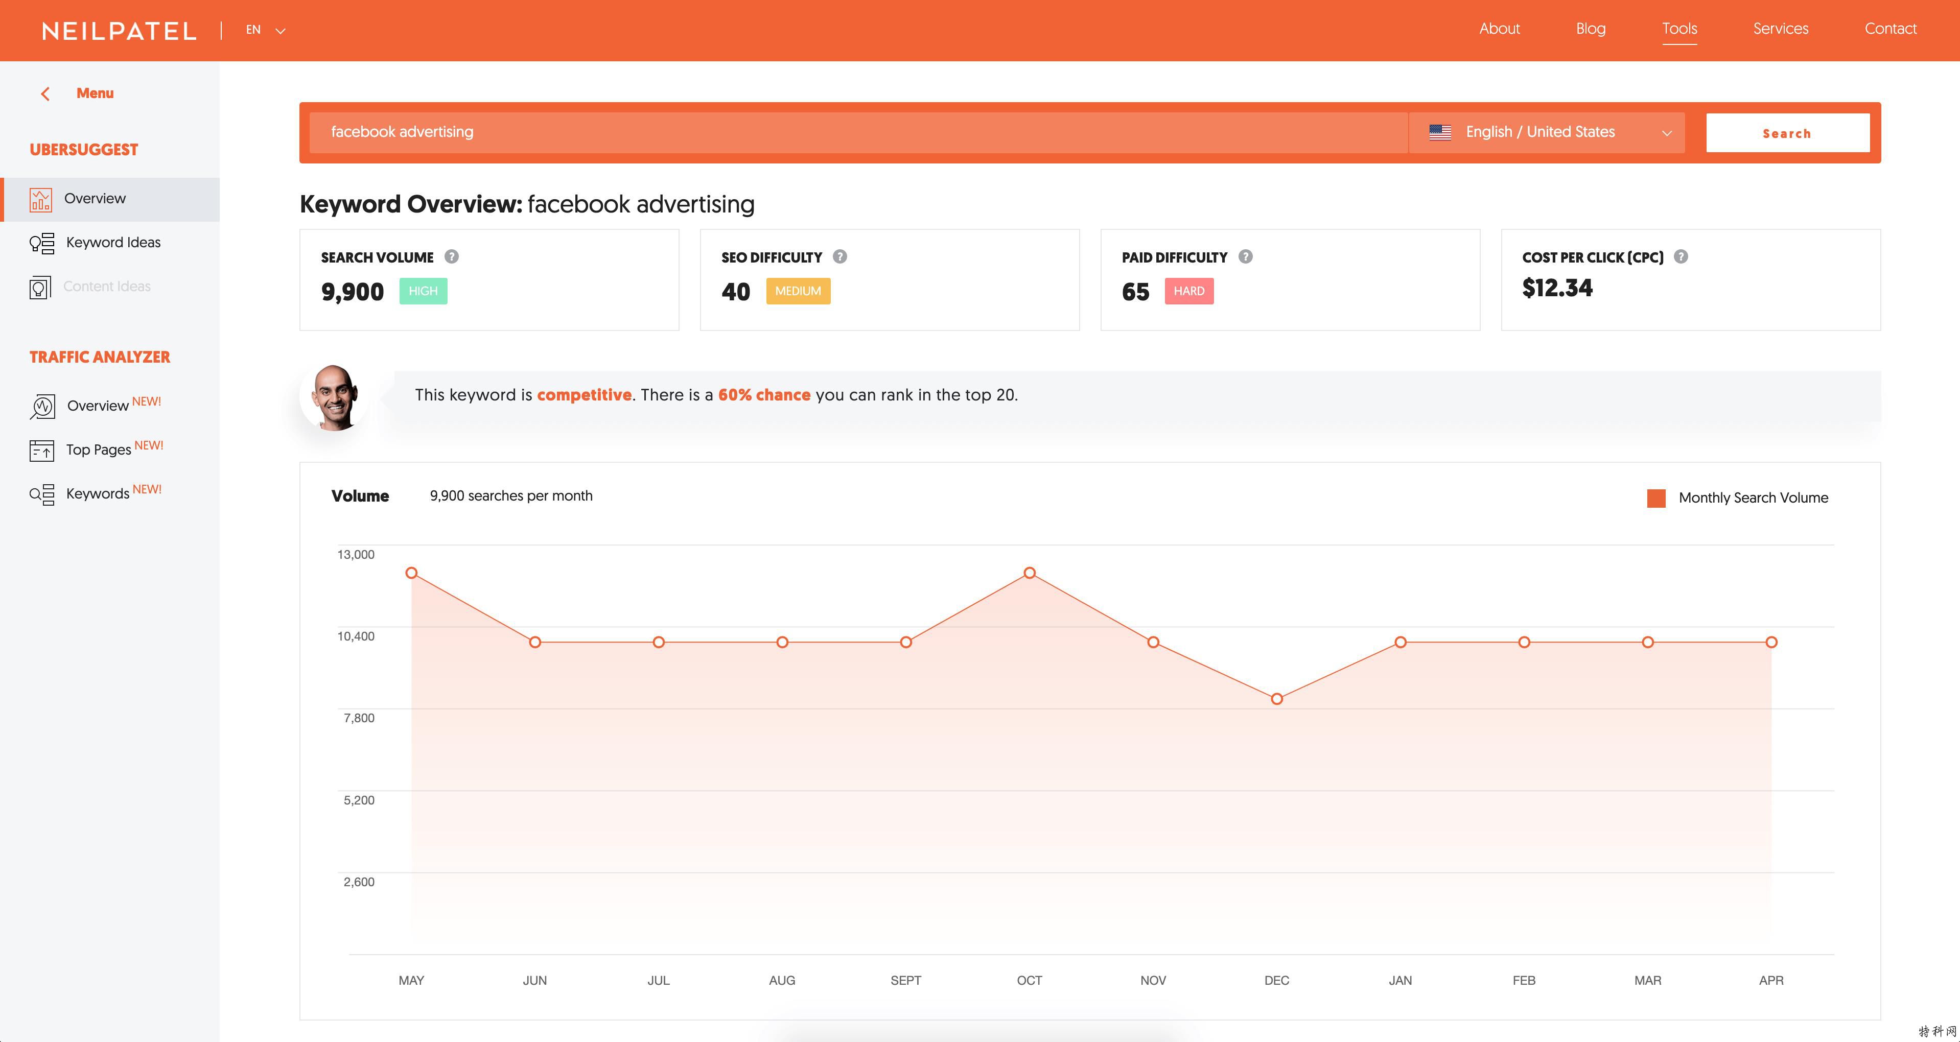Click the MAY data point on chart
Image resolution: width=1960 pixels, height=1042 pixels.
[412, 573]
